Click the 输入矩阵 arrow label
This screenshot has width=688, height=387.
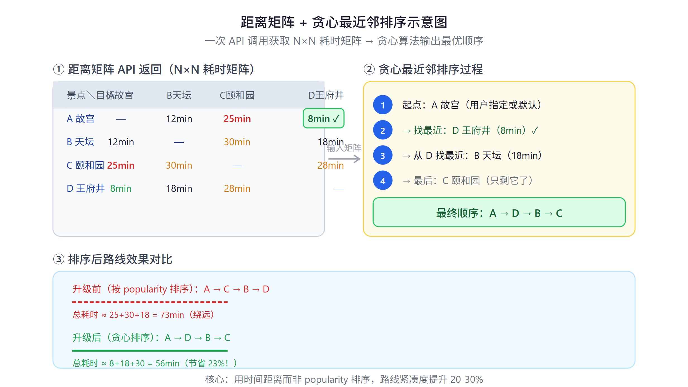tap(344, 148)
